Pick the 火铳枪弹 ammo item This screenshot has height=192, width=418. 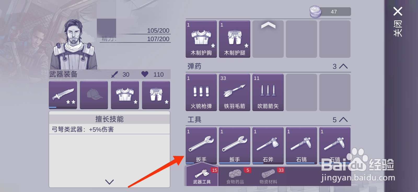click(201, 92)
